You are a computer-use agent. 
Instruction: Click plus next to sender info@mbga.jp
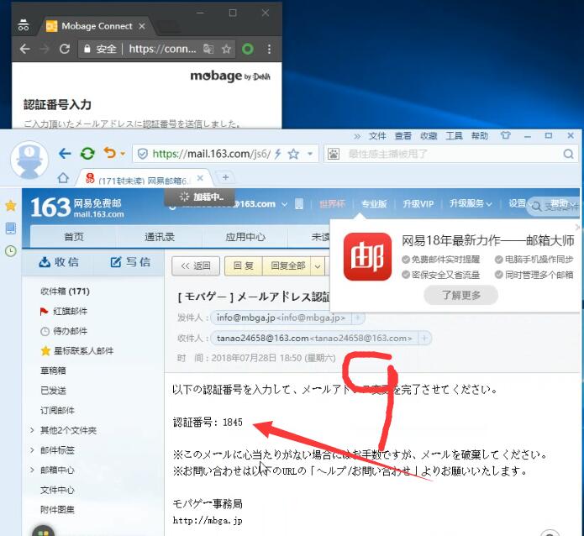357,318
